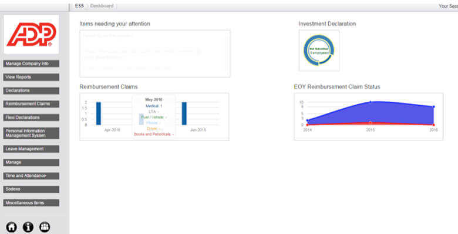Click the ADP logo

pos(31,35)
